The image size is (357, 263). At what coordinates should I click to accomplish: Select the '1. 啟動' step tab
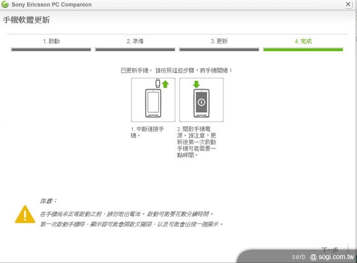pos(51,41)
